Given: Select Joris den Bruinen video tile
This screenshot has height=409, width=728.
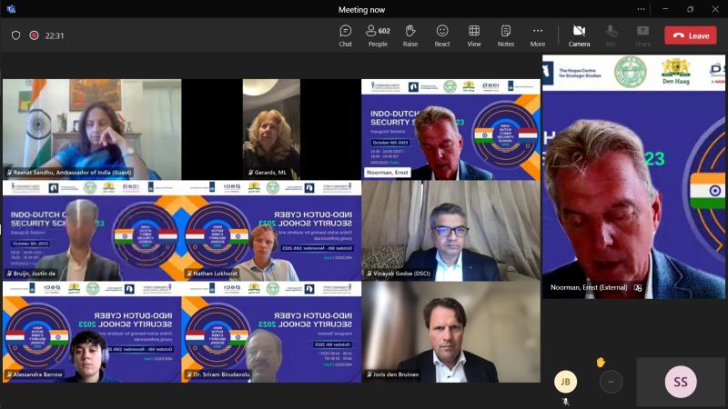Looking at the screenshot, I should (450, 332).
